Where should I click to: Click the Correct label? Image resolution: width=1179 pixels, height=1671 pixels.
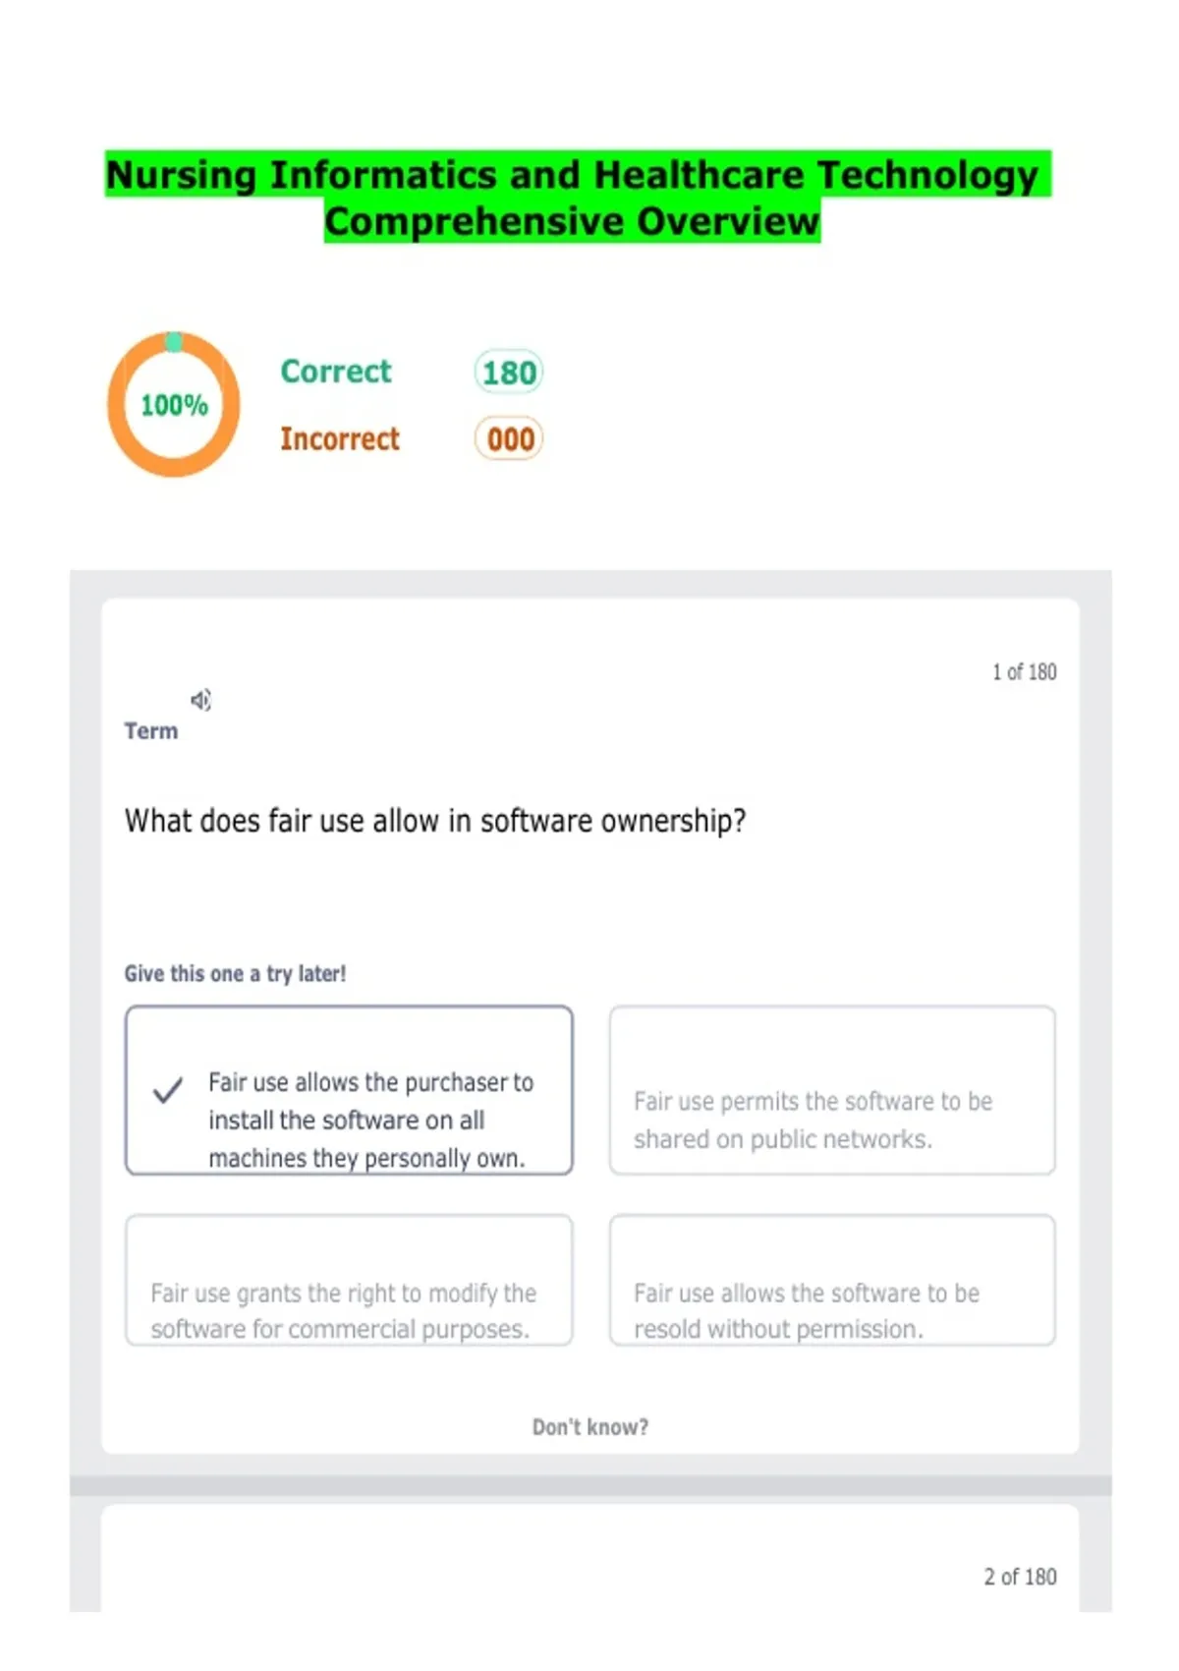click(336, 372)
